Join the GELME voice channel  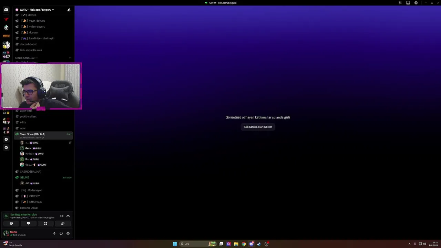click(x=43, y=177)
